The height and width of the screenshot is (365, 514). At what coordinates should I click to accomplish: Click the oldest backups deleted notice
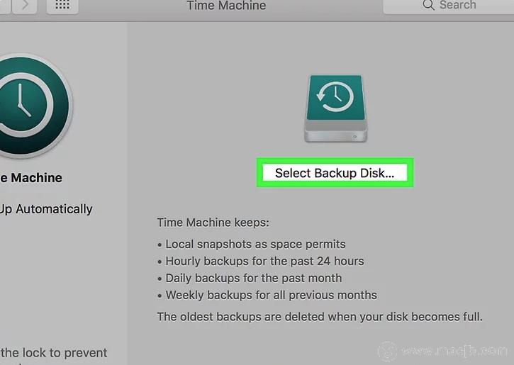click(320, 316)
